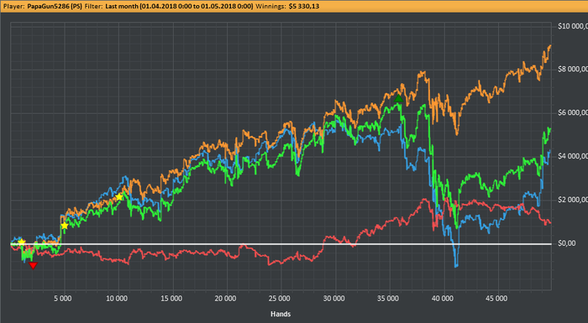Click the 5 000 hands axis label
This screenshot has height=323, width=588.
tap(62, 299)
